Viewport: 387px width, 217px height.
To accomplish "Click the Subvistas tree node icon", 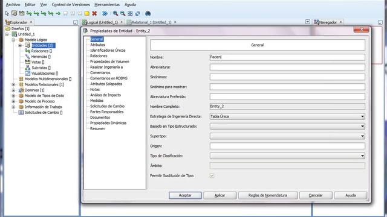I will (x=28, y=68).
